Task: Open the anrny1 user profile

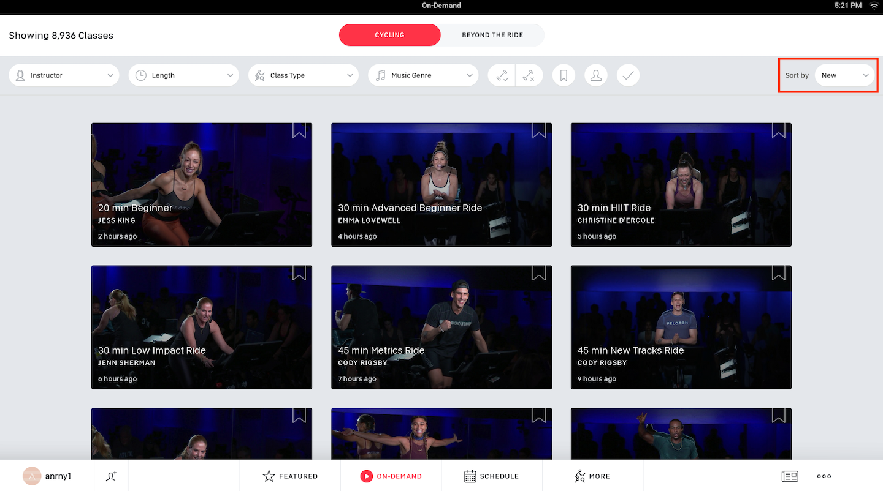Action: 48,476
